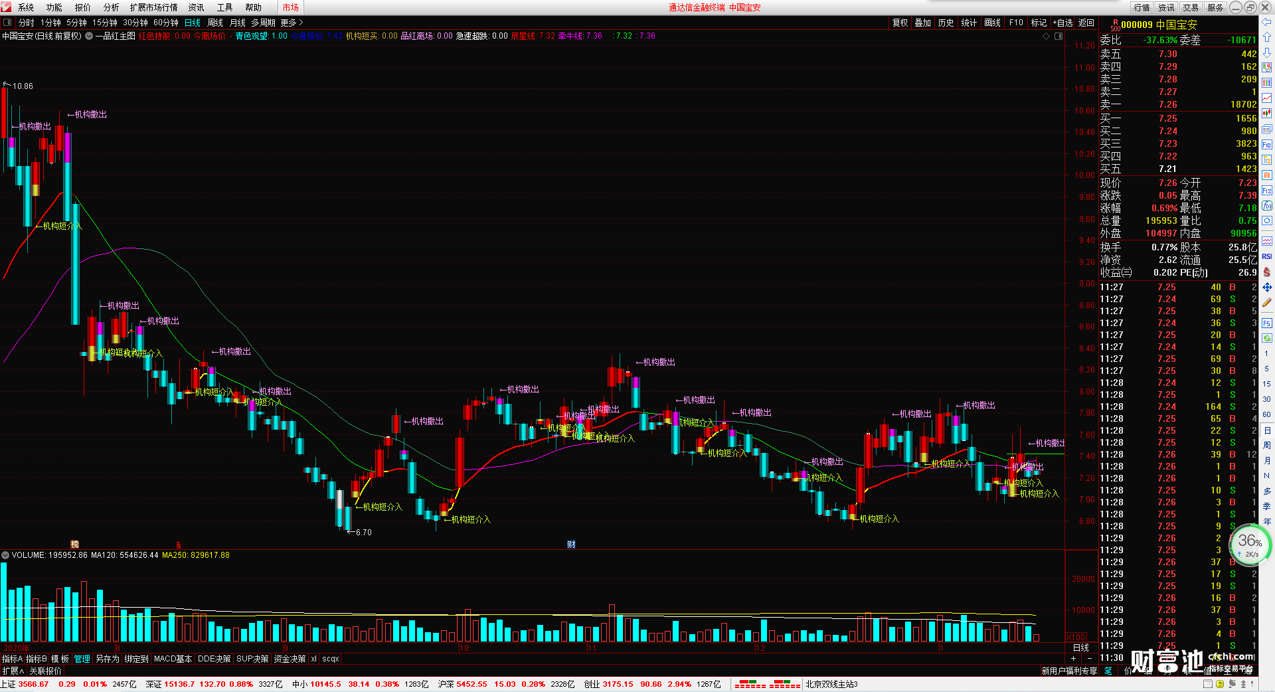This screenshot has width=1275, height=692.
Task: Open the 分析 menu
Action: click(x=112, y=7)
